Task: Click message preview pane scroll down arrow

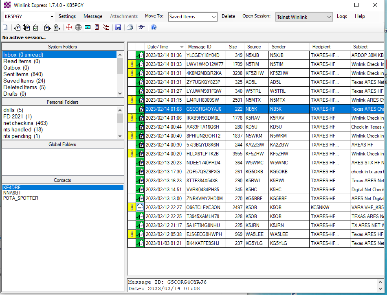Action: 380,288
